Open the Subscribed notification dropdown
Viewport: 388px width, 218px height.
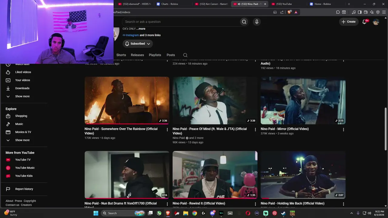click(x=138, y=44)
